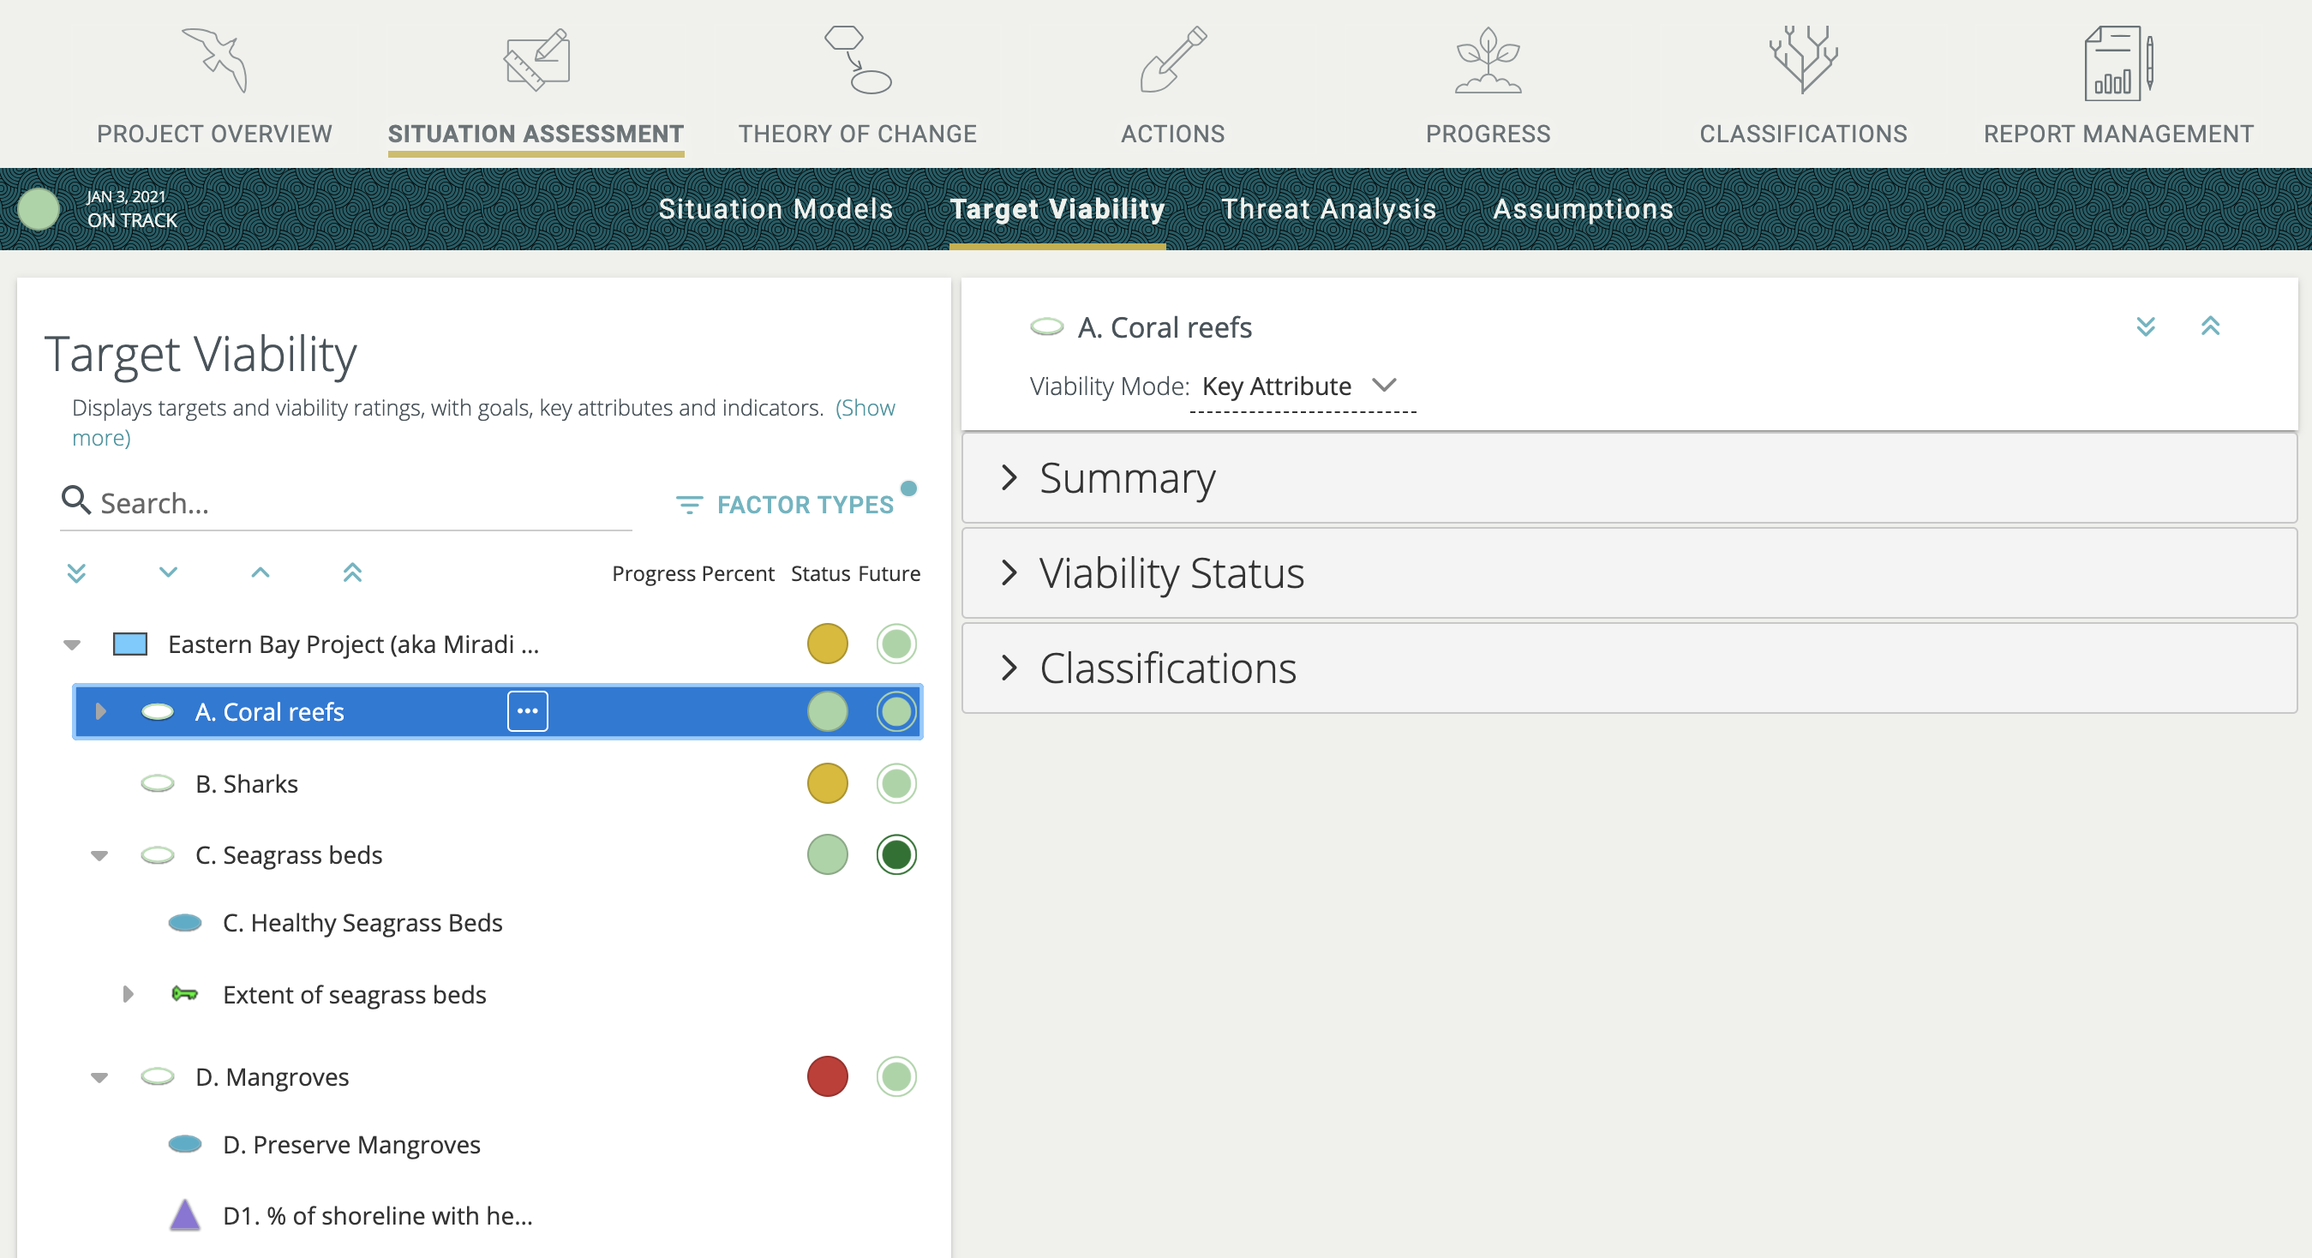
Task: Expand Extent of seagrass beds node
Action: [x=128, y=994]
